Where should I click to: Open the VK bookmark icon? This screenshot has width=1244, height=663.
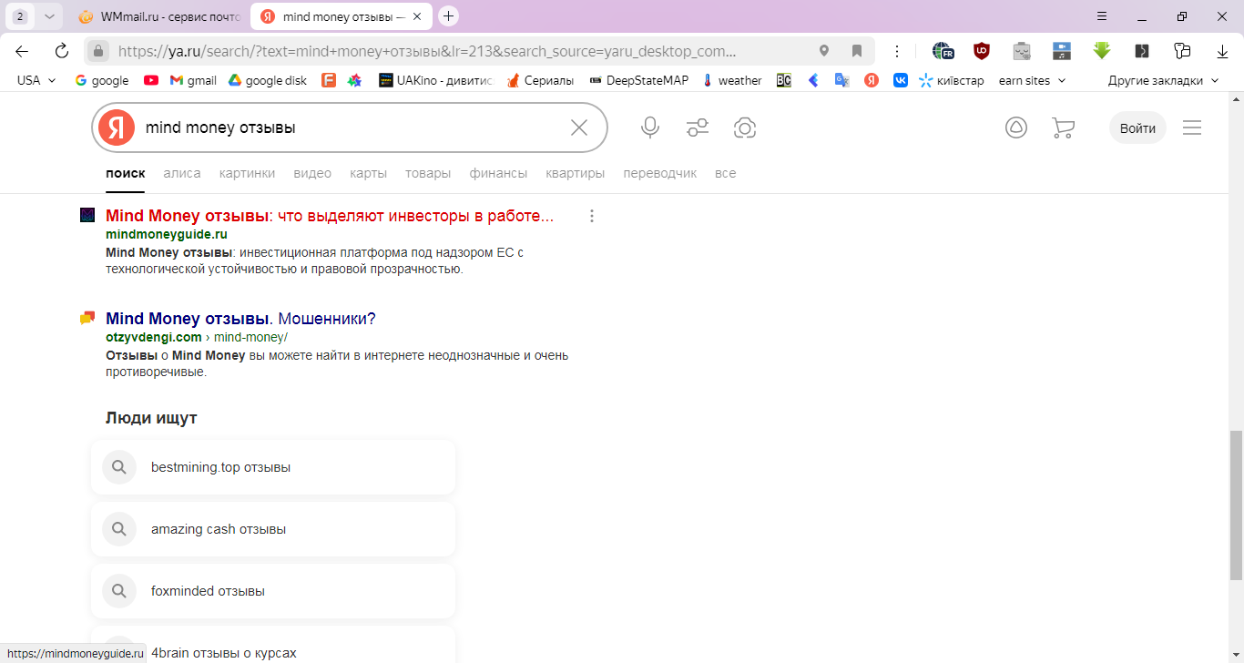[x=901, y=80]
